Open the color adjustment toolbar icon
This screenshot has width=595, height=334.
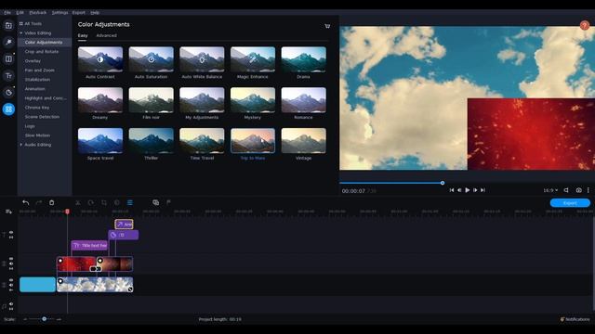(117, 202)
